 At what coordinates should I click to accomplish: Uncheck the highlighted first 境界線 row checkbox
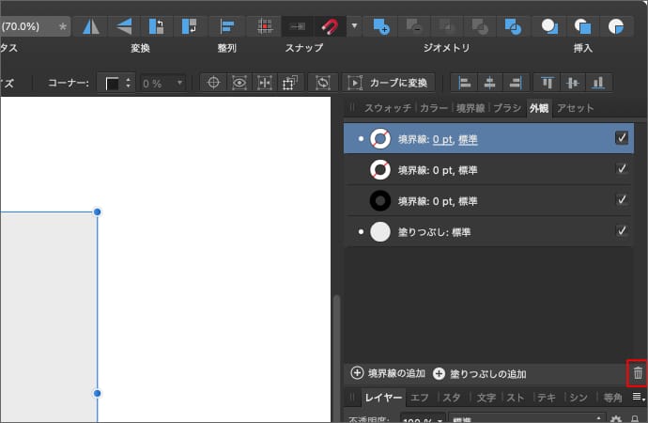pos(621,138)
